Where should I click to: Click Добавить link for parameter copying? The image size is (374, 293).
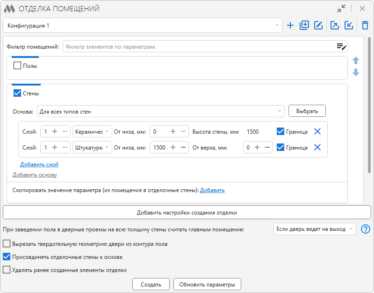(x=212, y=190)
